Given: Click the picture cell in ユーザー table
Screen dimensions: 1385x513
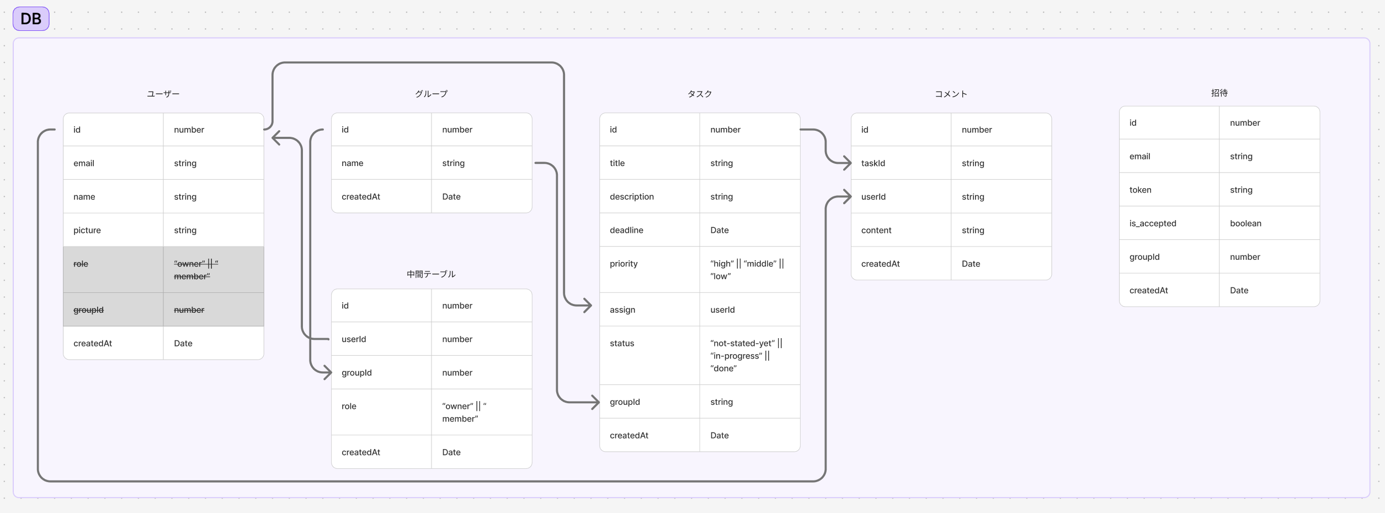Looking at the screenshot, I should [x=113, y=230].
